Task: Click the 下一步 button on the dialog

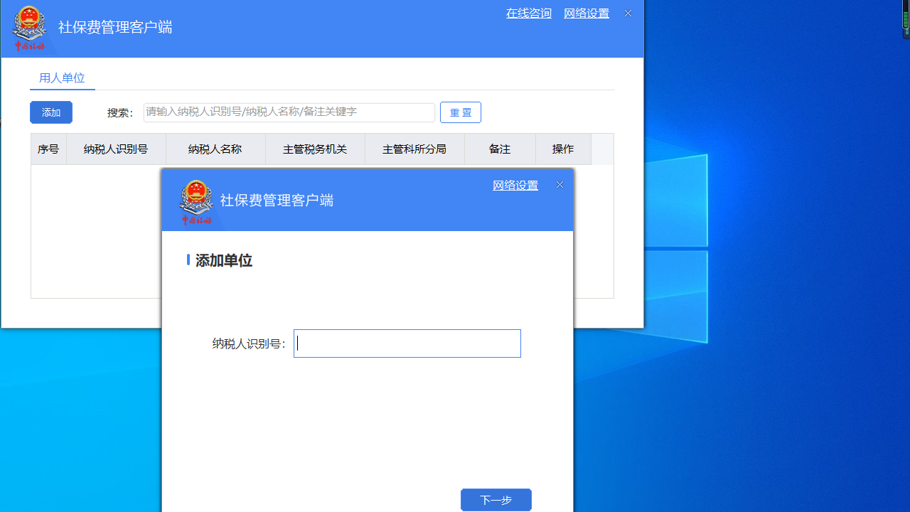Action: coord(496,499)
